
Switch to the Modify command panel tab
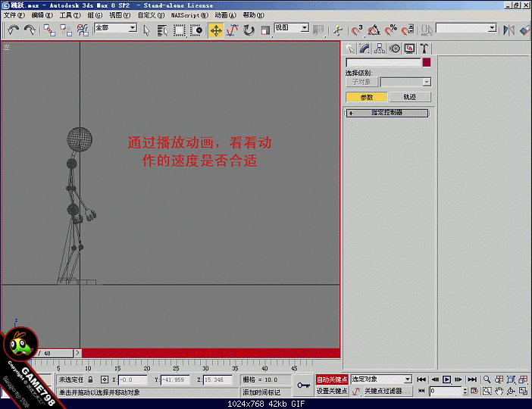[x=365, y=48]
